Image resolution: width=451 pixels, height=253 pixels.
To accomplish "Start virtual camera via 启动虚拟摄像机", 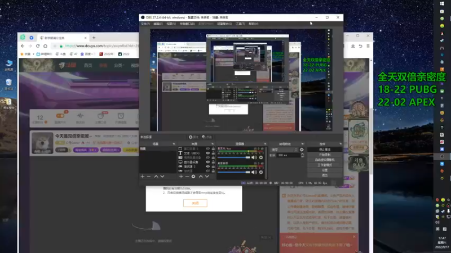I will (x=325, y=160).
